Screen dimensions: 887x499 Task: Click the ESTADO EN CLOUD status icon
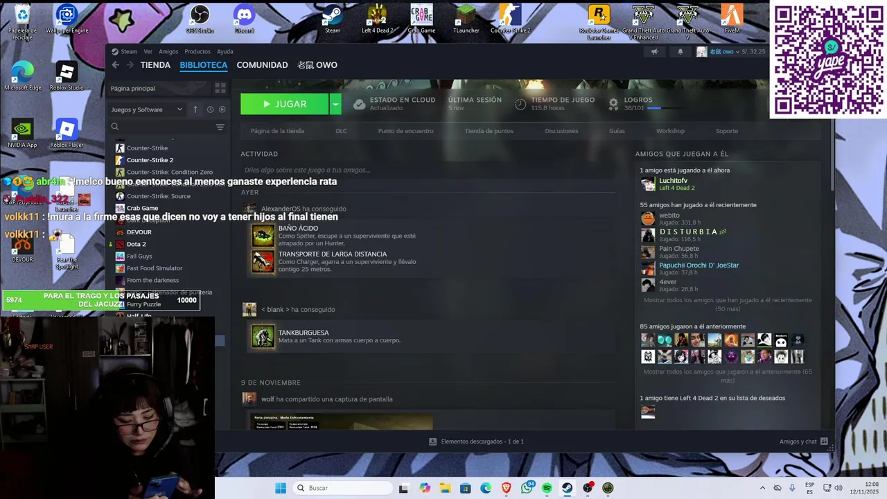tap(359, 104)
